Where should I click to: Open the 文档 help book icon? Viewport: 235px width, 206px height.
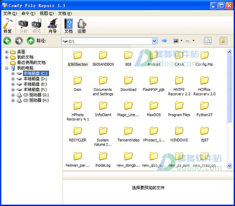69,26
